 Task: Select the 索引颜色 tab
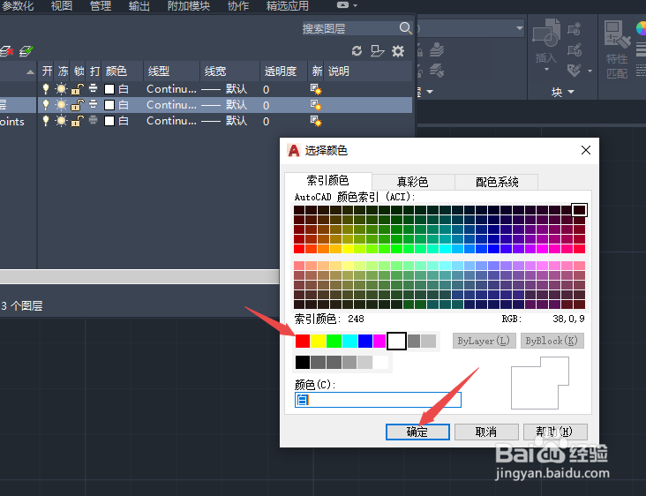click(328, 180)
